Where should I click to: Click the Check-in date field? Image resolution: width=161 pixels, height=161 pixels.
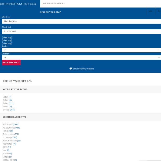[81, 21]
